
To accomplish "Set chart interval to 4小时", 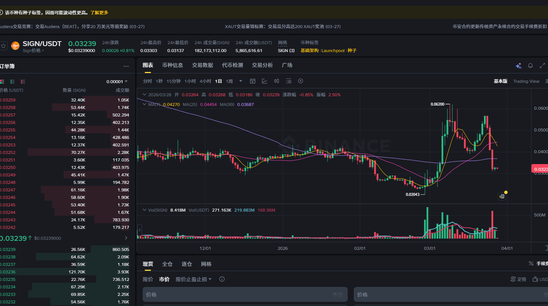I will 206,81.
